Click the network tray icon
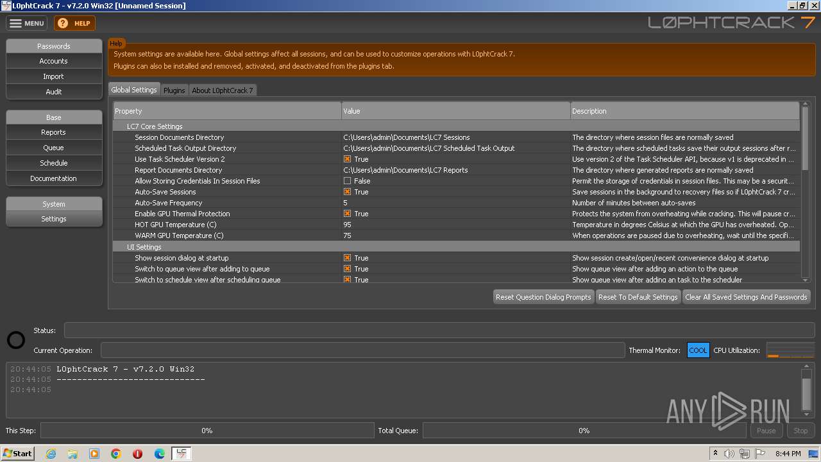 pyautogui.click(x=745, y=454)
